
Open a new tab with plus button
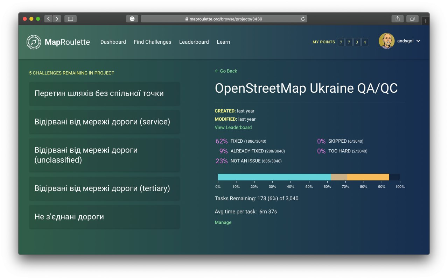(425, 21)
